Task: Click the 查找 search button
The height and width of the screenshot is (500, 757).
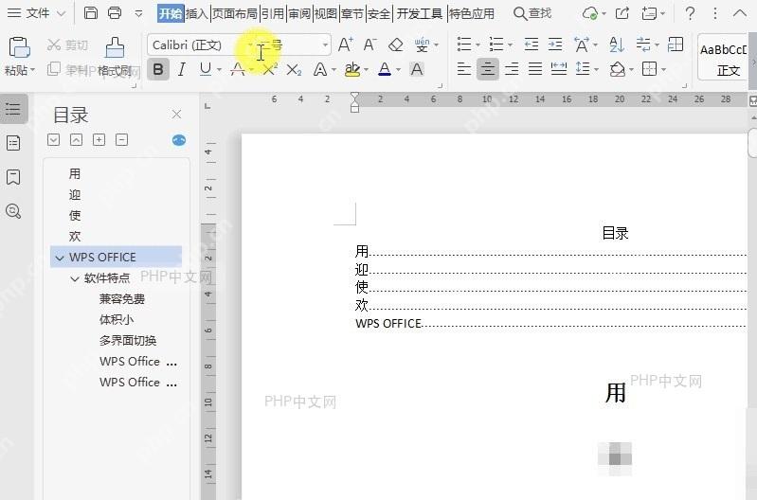Action: 532,13
